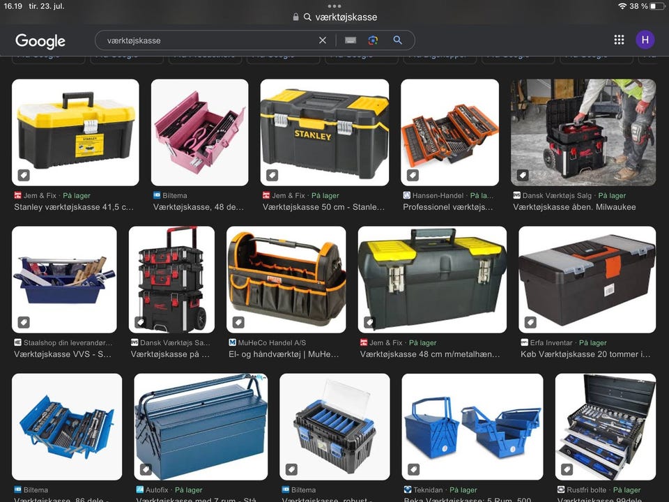Open link 'Stanley værktøjskasse 41,5 c...'
669x502 pixels.
pos(74,207)
